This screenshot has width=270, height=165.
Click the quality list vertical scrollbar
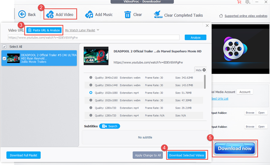pos(205,82)
